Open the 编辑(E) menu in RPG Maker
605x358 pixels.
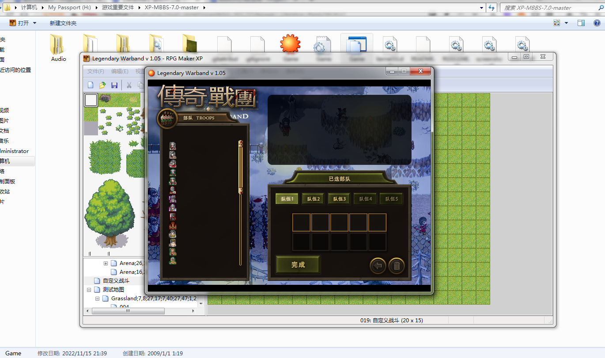(x=120, y=71)
